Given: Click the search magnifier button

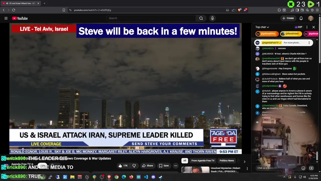Looking at the screenshot, I should coord(201,18).
